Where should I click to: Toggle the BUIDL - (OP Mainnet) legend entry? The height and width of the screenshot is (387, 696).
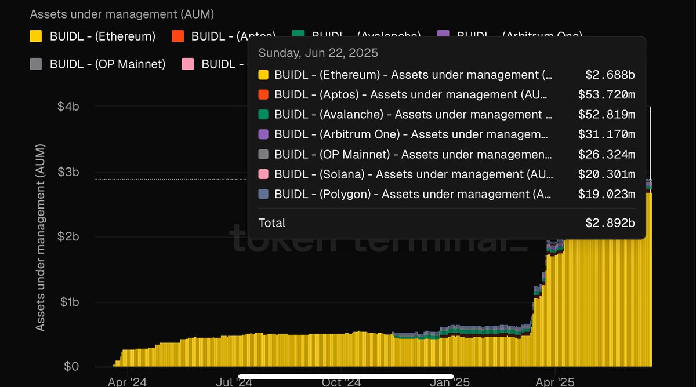[97, 64]
